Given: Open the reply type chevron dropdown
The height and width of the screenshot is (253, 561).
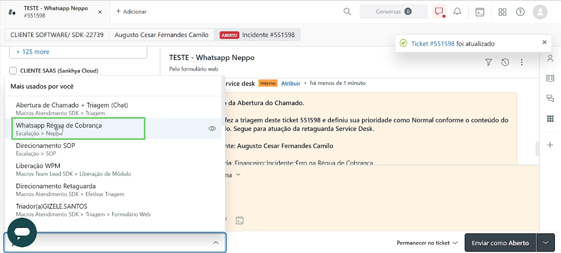Looking at the screenshot, I should click(x=238, y=175).
